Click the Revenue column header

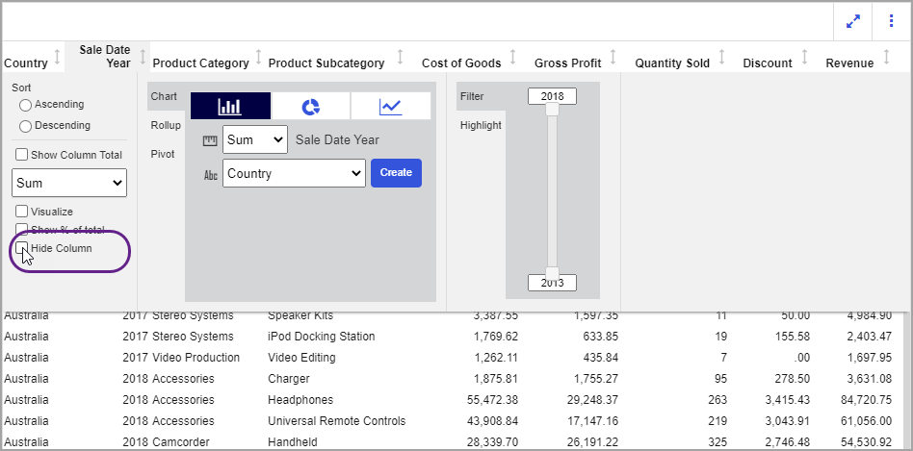tap(849, 63)
